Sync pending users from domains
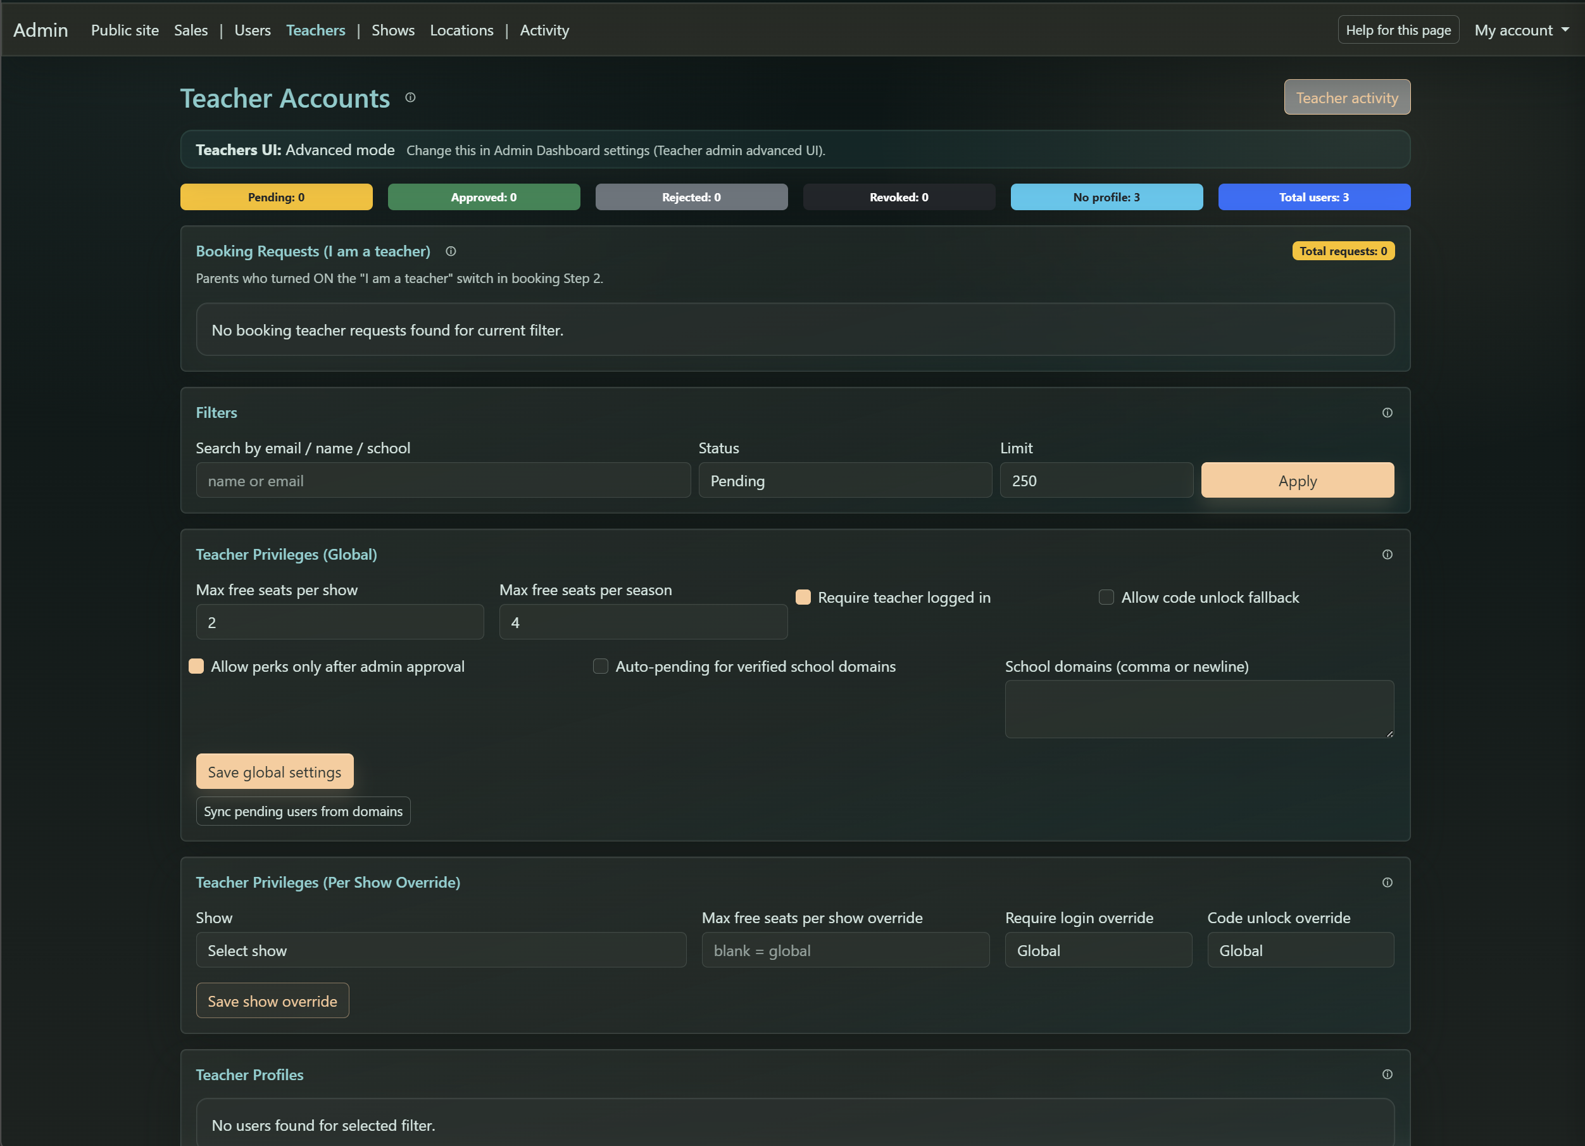Screen dimensions: 1585x1146 (303, 811)
